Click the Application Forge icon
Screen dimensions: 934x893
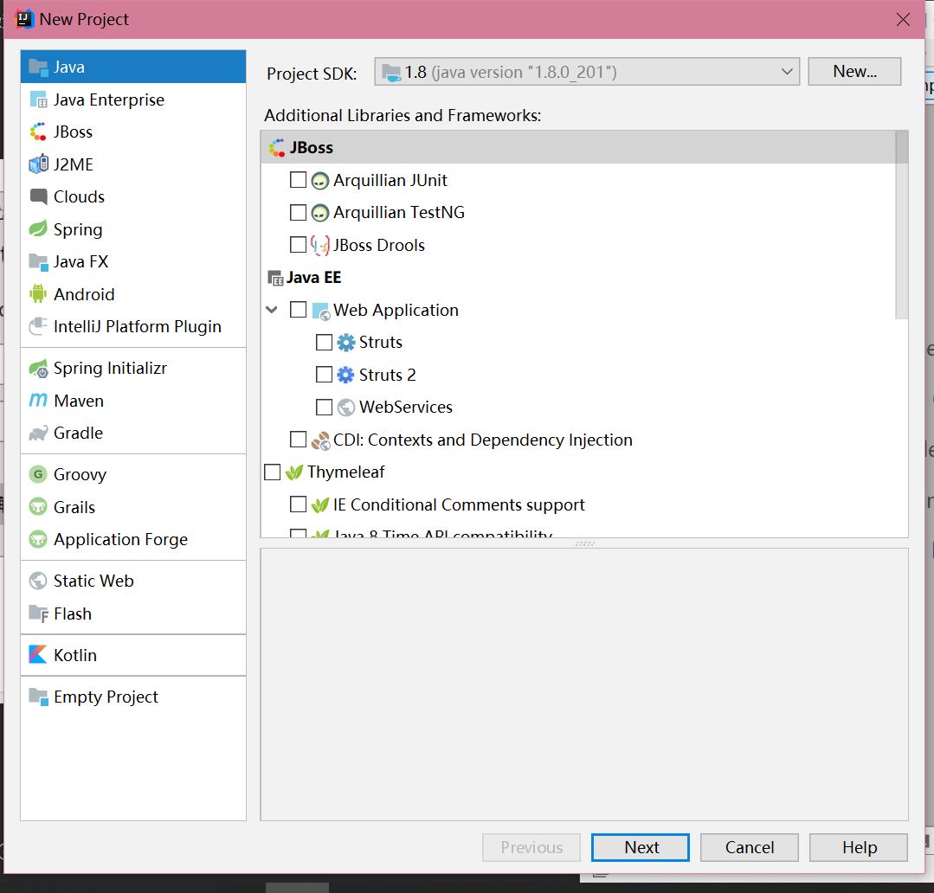[38, 539]
